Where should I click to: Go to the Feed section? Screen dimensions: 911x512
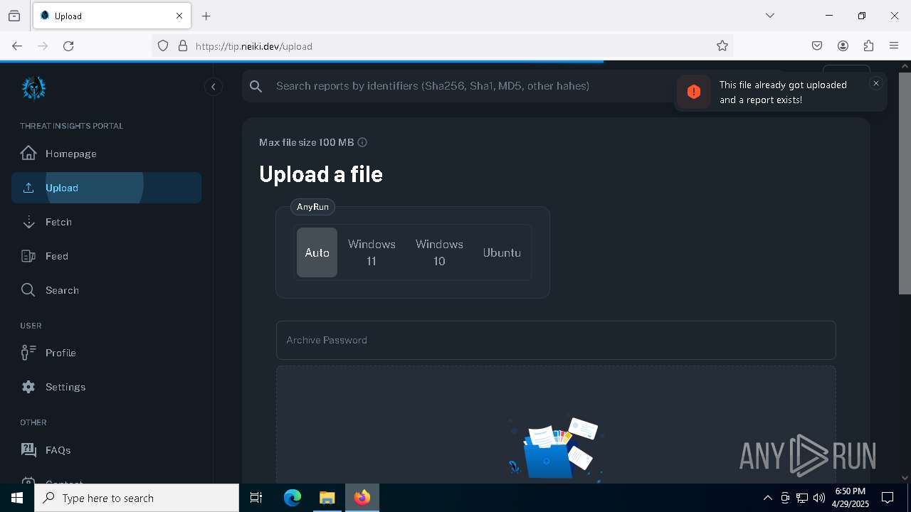[106, 256]
